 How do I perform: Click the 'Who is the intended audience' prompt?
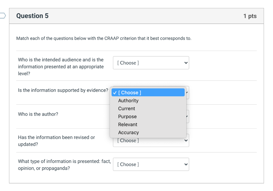pyautogui.click(x=61, y=67)
